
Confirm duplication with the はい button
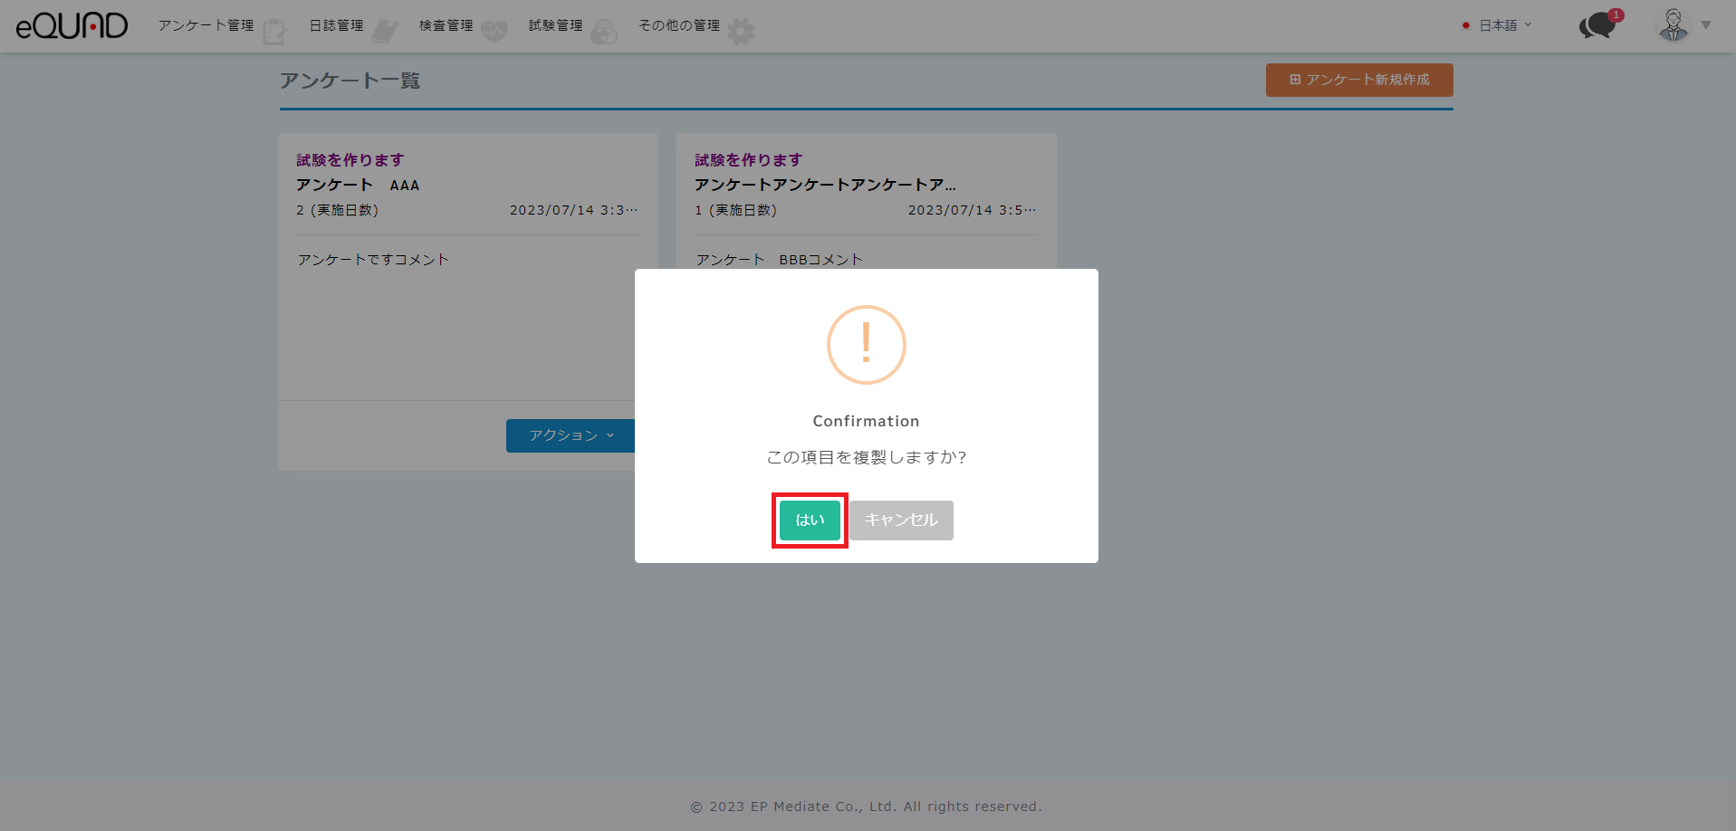tap(810, 521)
